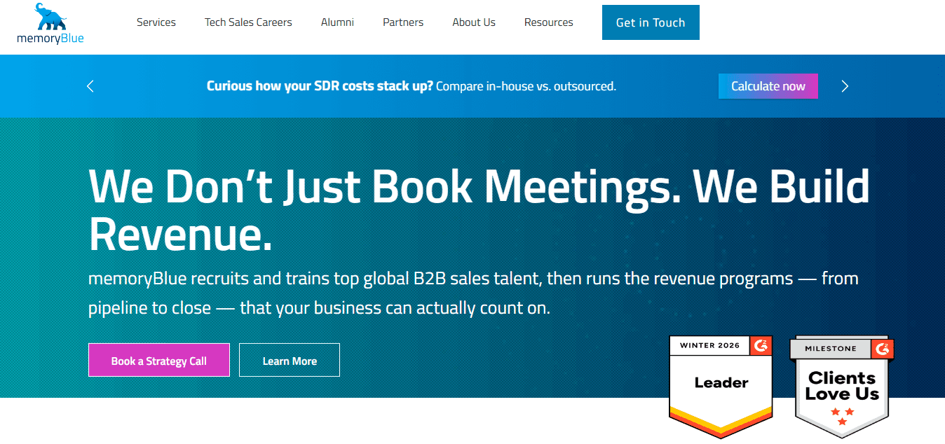Click the Calculate now button
The image size is (945, 444).
(768, 86)
